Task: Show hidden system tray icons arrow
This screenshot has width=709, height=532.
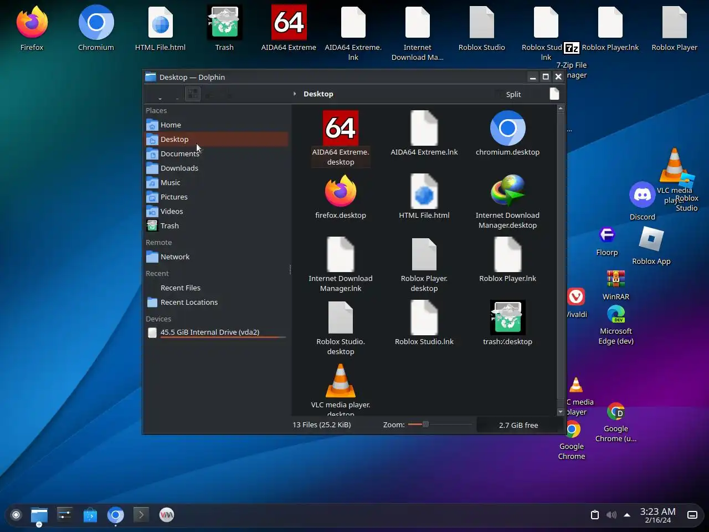Action: (627, 515)
